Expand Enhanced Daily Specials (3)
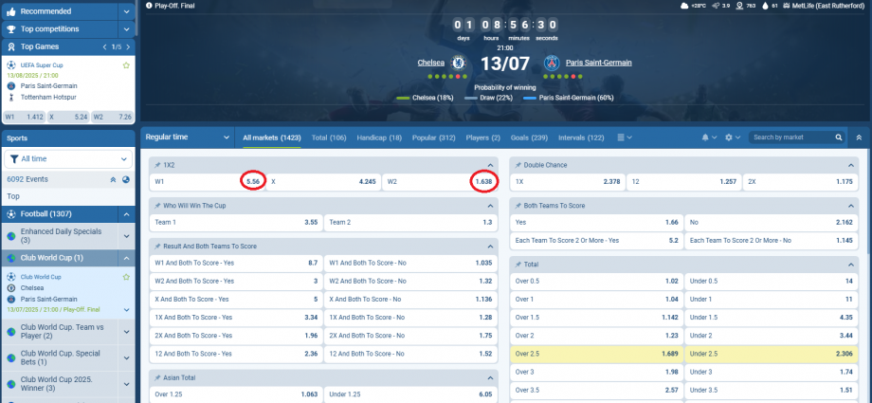The width and height of the screenshot is (872, 403). [126, 236]
